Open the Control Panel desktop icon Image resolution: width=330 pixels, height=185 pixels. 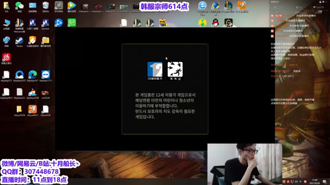pyautogui.click(x=33, y=7)
